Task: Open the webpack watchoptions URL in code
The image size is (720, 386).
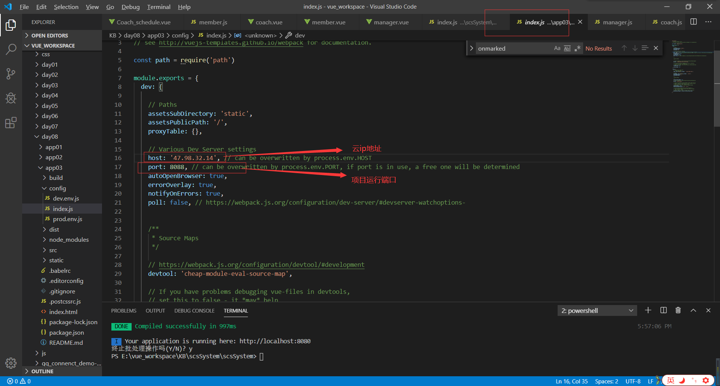Action: [x=335, y=202]
